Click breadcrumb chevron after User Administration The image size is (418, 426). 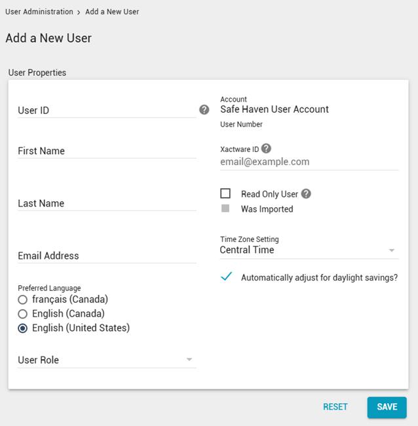tap(79, 12)
